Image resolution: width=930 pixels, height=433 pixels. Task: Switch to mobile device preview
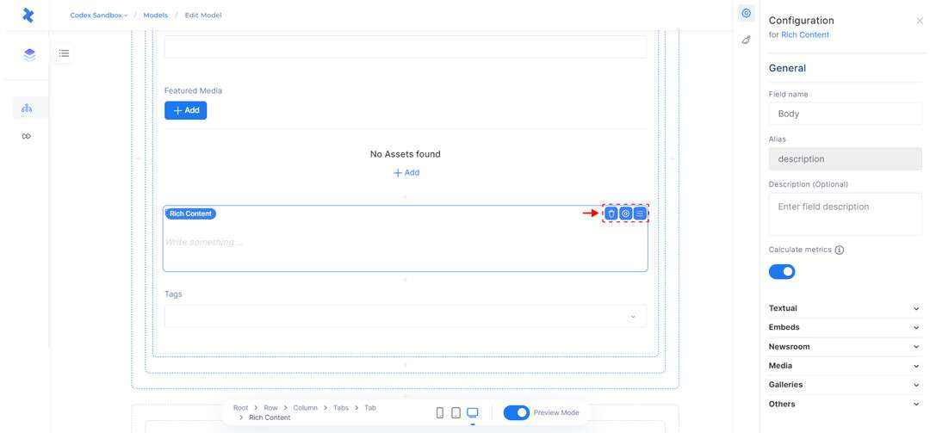tap(440, 413)
